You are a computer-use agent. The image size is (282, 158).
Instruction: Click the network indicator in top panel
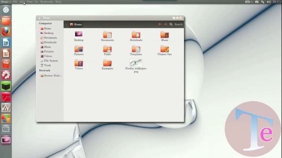click(263, 2)
